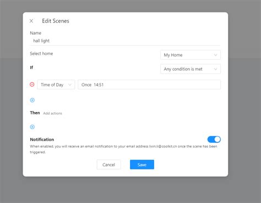Open the My Home dropdown
Screen dimensions: 261x203
(191, 55)
